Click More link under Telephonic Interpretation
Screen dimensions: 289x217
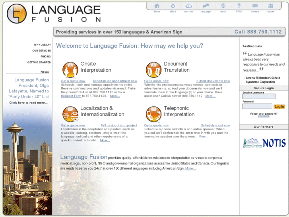click(x=204, y=137)
